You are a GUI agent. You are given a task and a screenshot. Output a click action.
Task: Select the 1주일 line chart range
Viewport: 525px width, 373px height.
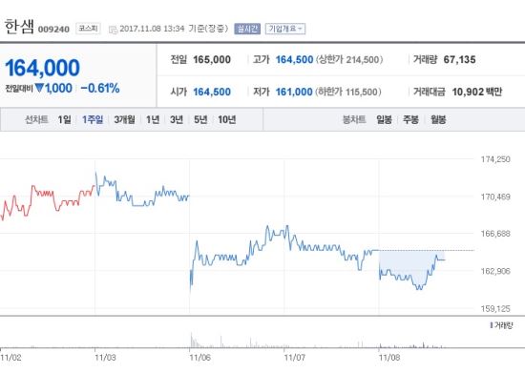[93, 119]
